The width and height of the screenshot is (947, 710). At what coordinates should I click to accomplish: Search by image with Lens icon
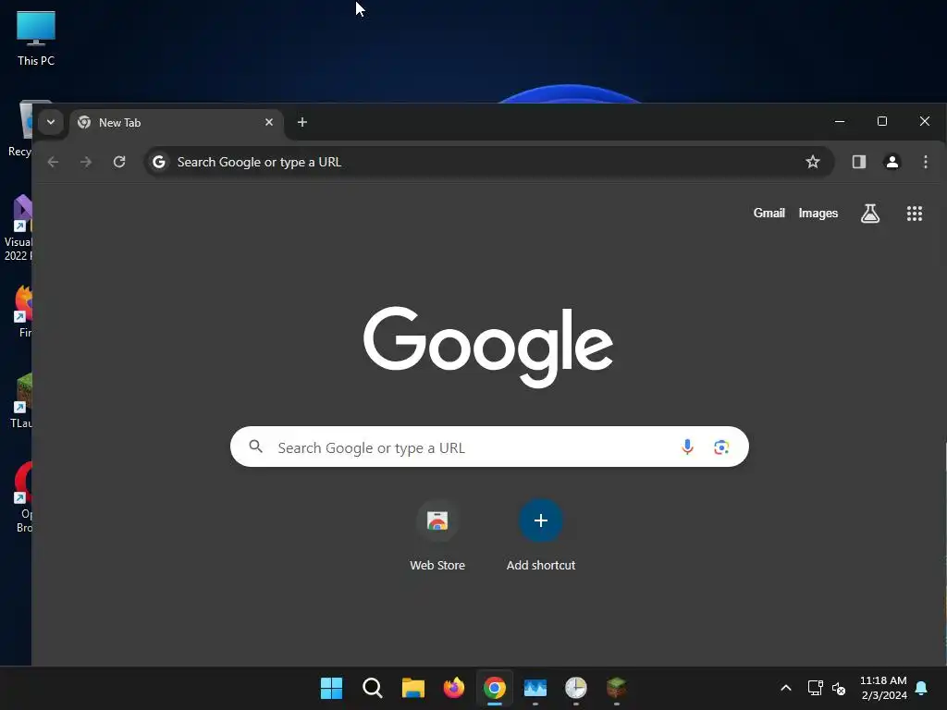[x=721, y=447]
